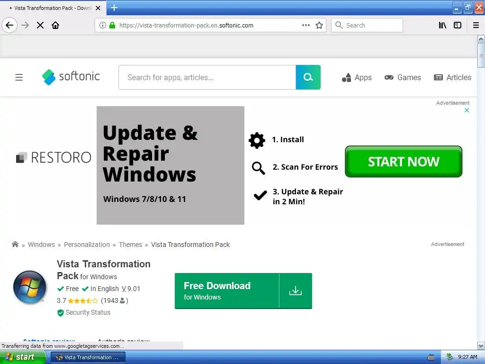This screenshot has width=485, height=364.
Task: Open the Windows start menu
Action: (23, 357)
